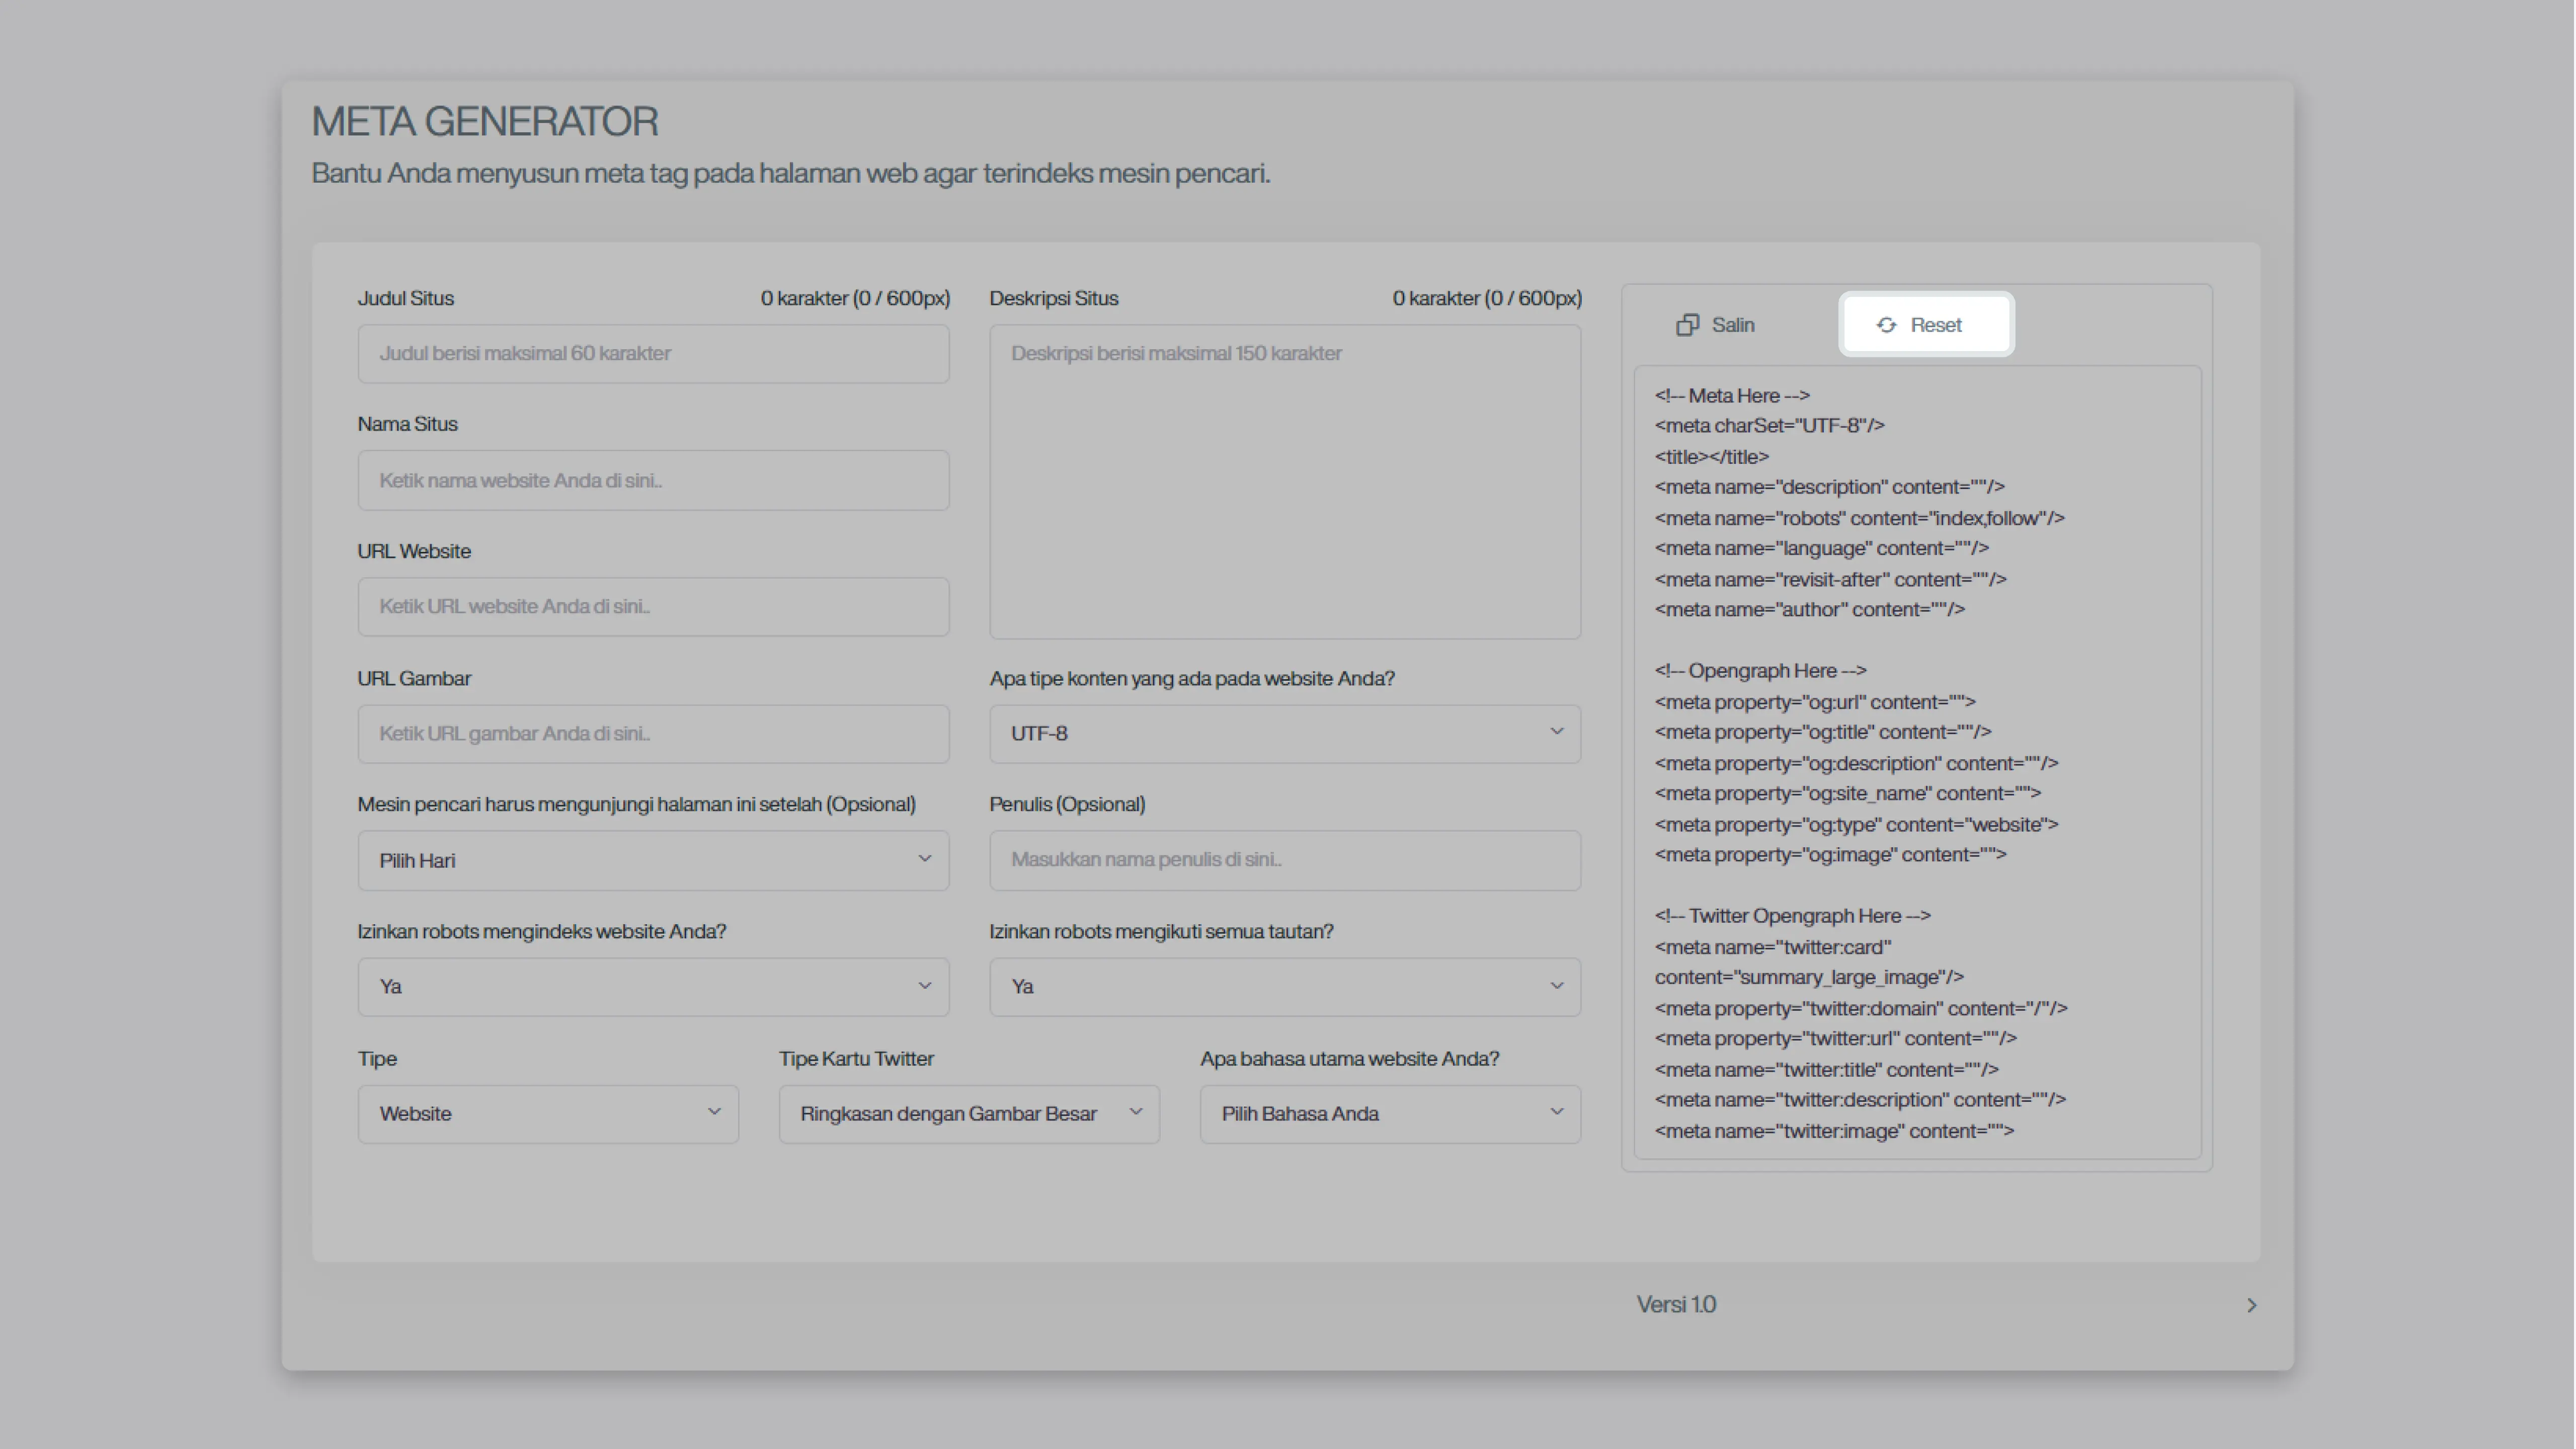The image size is (2576, 1449).
Task: Click the generated meta code output box
Action: point(1916,762)
